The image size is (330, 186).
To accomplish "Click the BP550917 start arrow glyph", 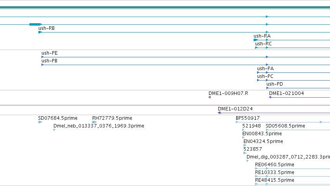I will (237, 122).
